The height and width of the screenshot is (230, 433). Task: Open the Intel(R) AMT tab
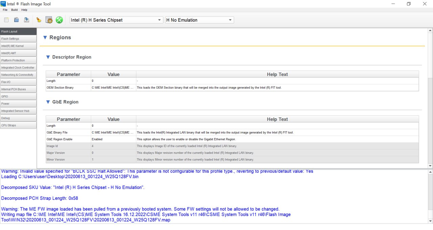tap(18, 53)
